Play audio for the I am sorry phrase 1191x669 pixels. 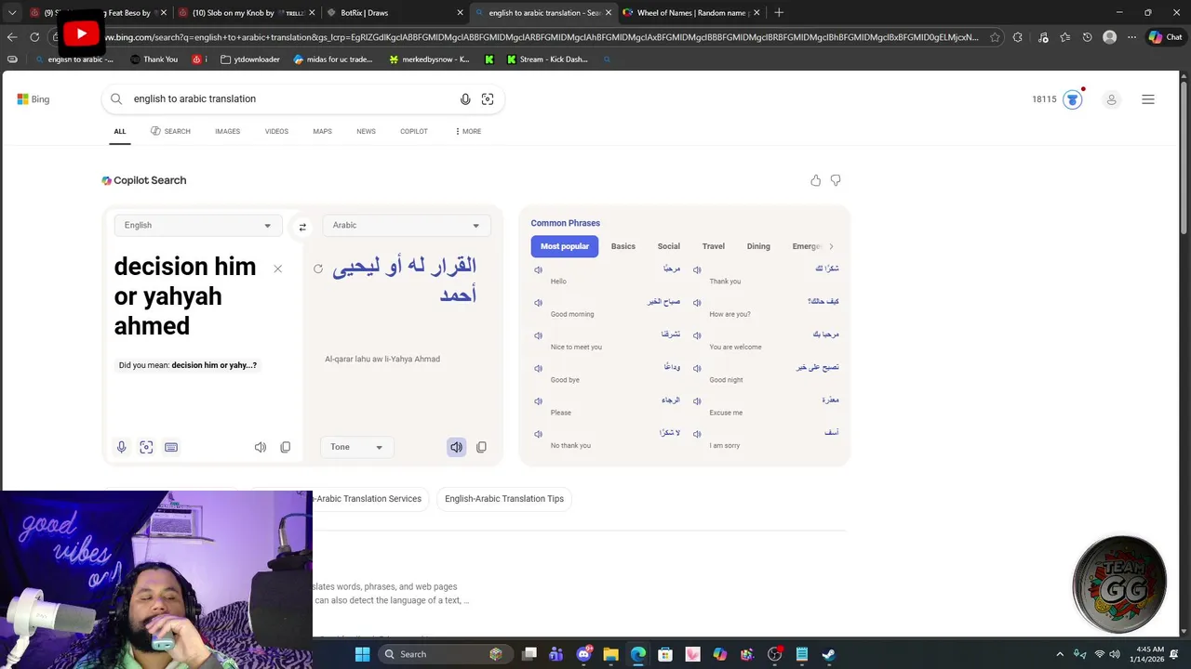pos(697,434)
